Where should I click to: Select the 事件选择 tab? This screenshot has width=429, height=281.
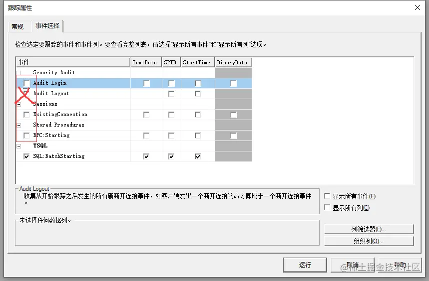pyautogui.click(x=47, y=25)
